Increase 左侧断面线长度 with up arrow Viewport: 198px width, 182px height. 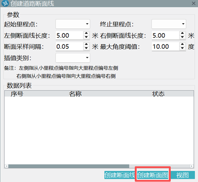tap(86, 33)
